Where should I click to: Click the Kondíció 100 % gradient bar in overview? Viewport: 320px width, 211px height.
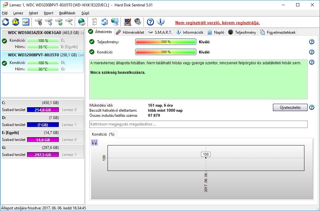[x=165, y=52]
